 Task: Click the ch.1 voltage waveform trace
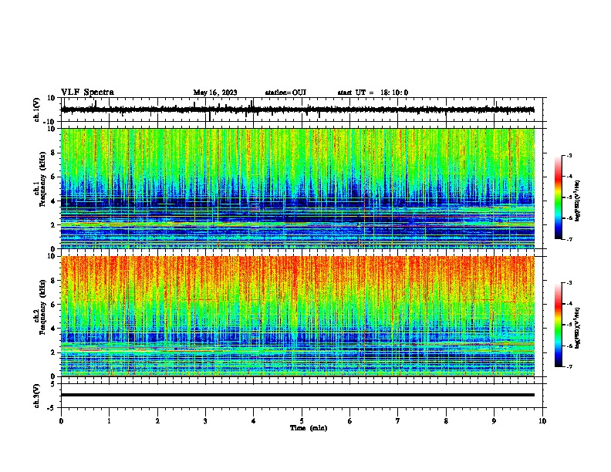point(297,110)
